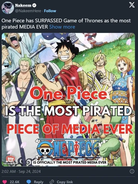The image size is (138, 184).
Task: Open the Sep 24, 2024 timestamp
Action: 21,172
